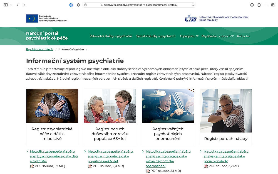Click the privacy shield icon near the address bar

[x=78, y=5]
